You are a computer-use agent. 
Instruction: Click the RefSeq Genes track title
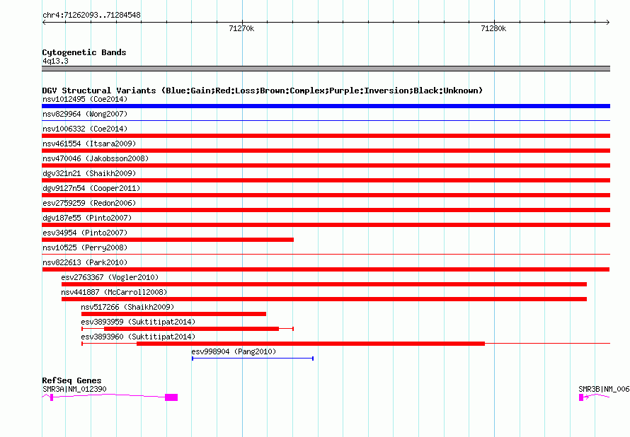pyautogui.click(x=71, y=380)
